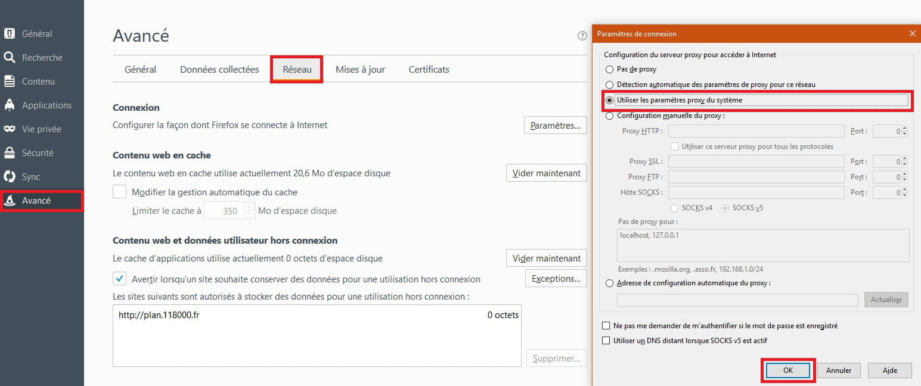The height and width of the screenshot is (386, 921).
Task: Open connection Paramètres… button
Action: 555,126
